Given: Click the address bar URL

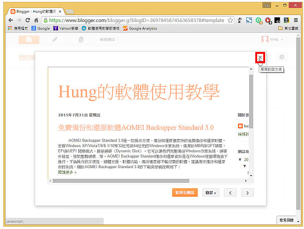Looking at the screenshot, I should (136, 20).
